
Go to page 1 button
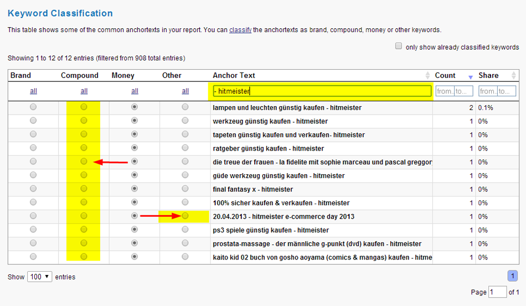[x=512, y=276]
